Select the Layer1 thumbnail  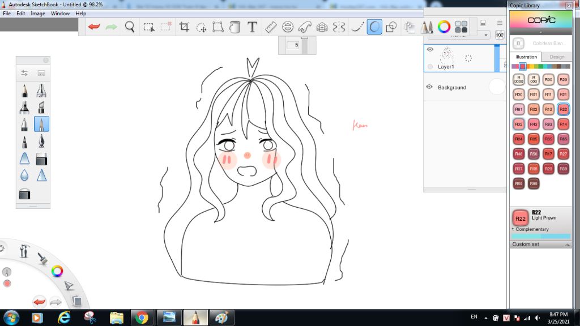[x=447, y=55]
